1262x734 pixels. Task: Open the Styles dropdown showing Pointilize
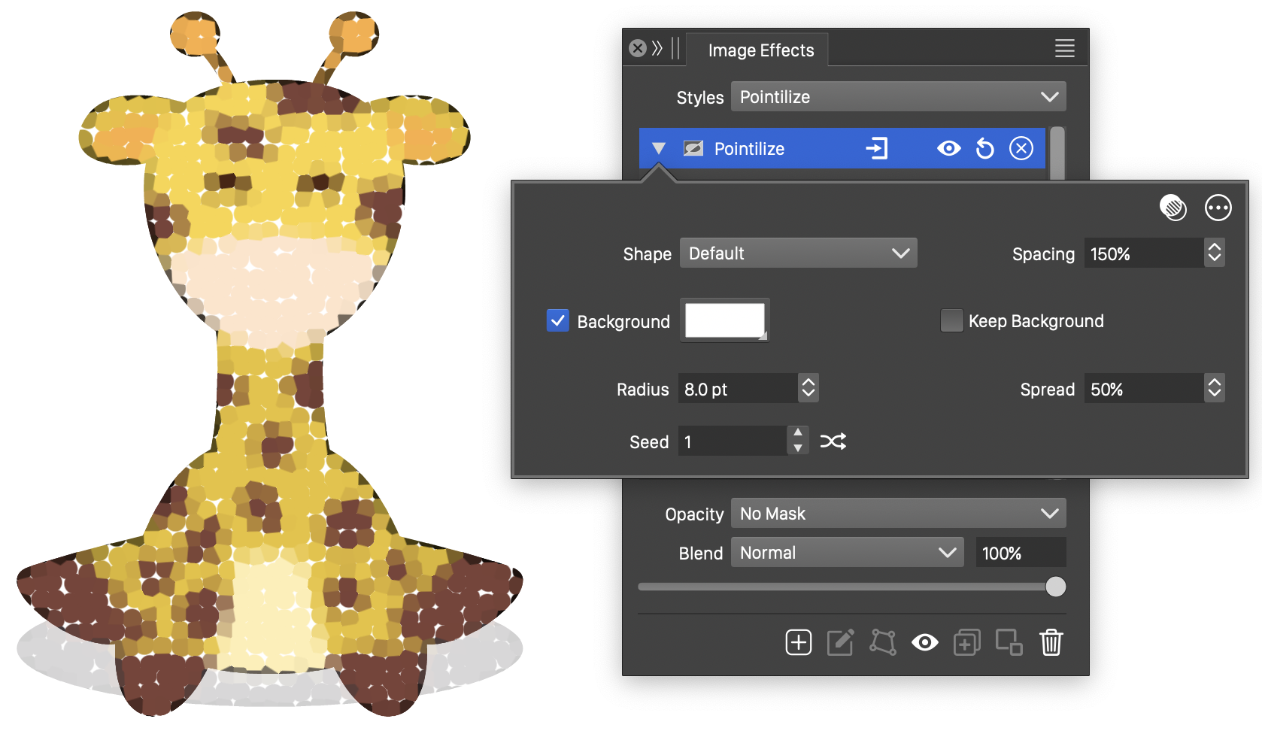(898, 97)
